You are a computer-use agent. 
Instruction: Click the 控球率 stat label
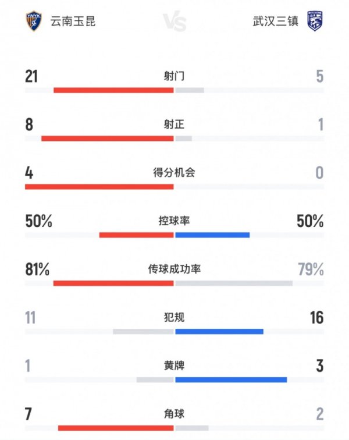tap(174, 221)
